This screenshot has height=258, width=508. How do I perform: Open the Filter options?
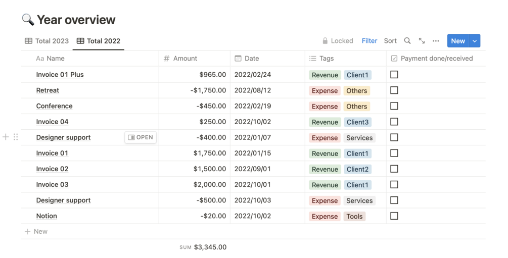click(369, 41)
